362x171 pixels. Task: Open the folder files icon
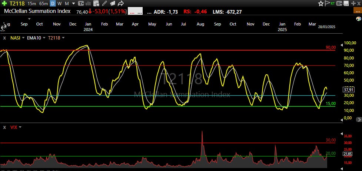[x=112, y=3]
